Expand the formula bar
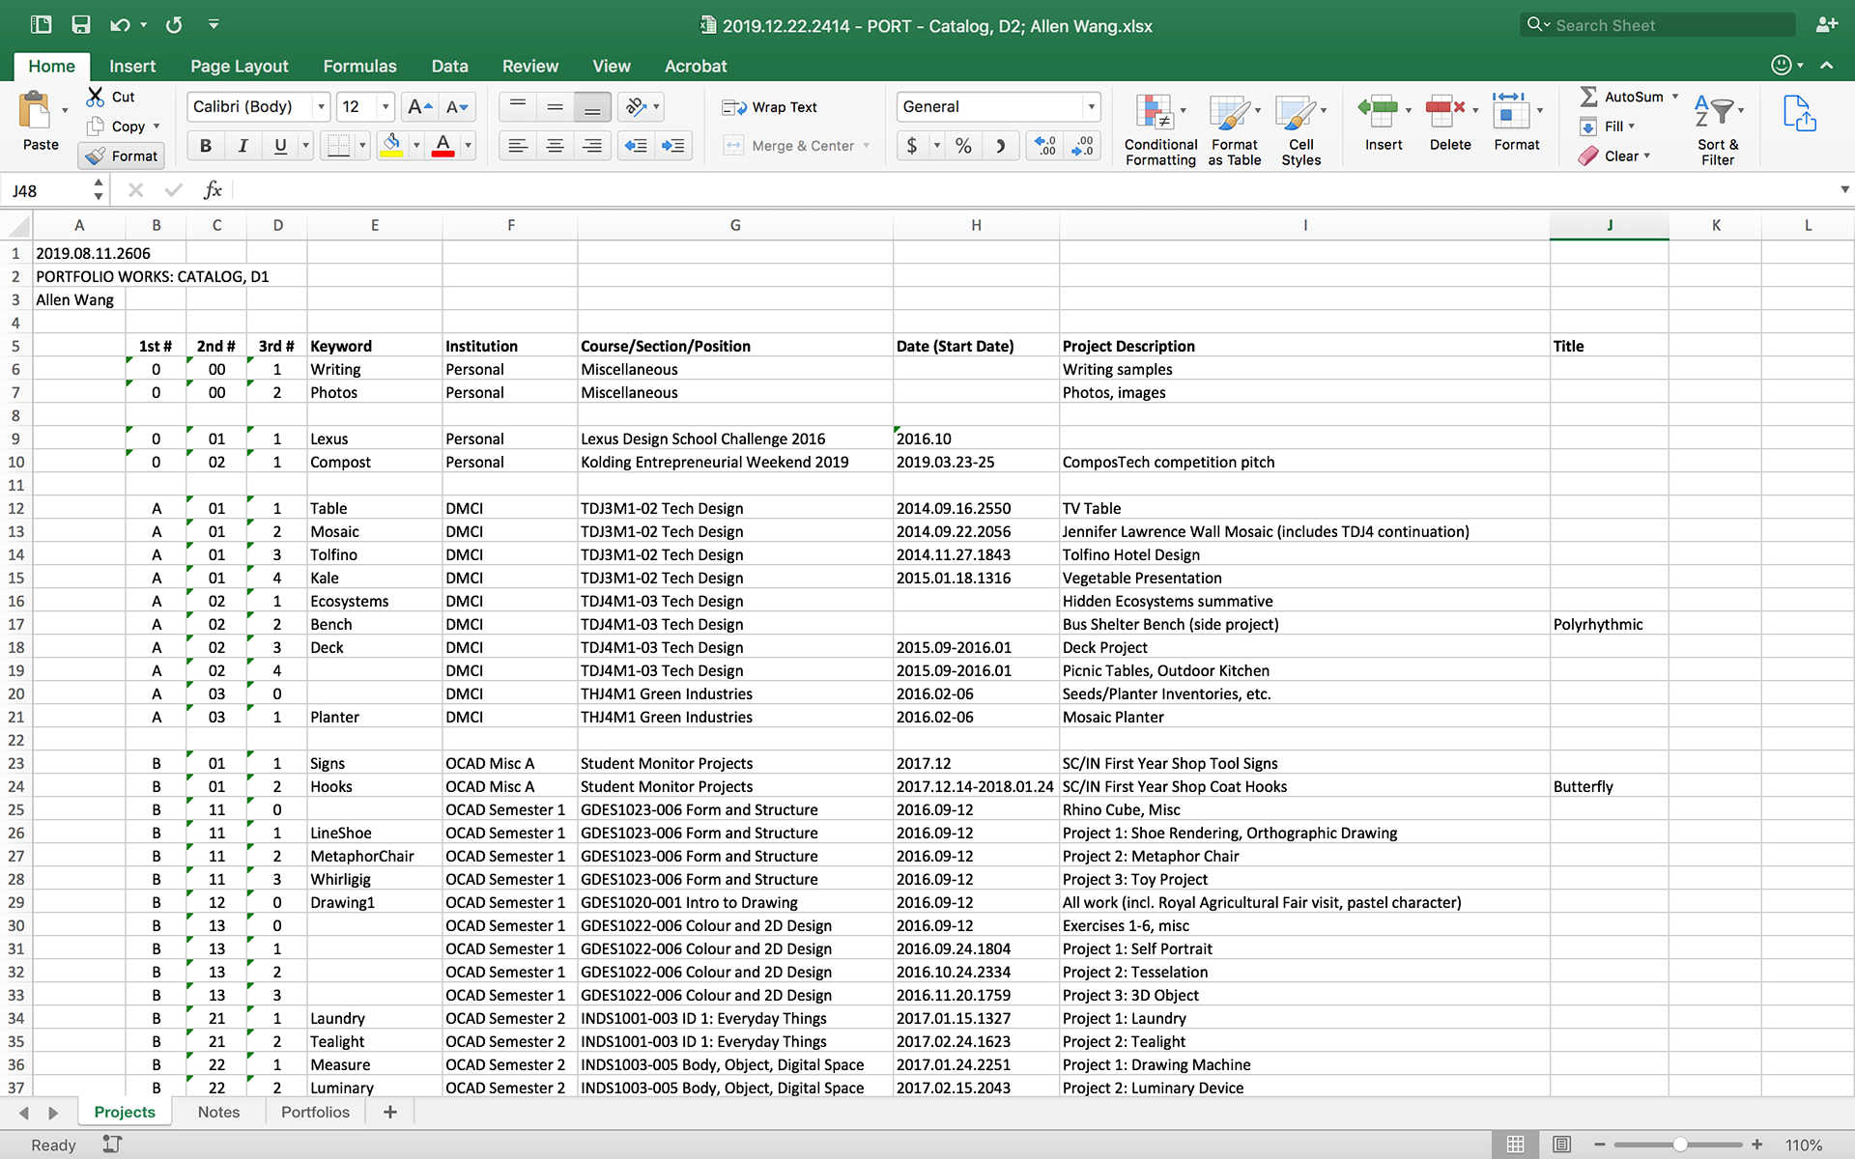Viewport: 1855px width, 1159px height. tap(1844, 190)
